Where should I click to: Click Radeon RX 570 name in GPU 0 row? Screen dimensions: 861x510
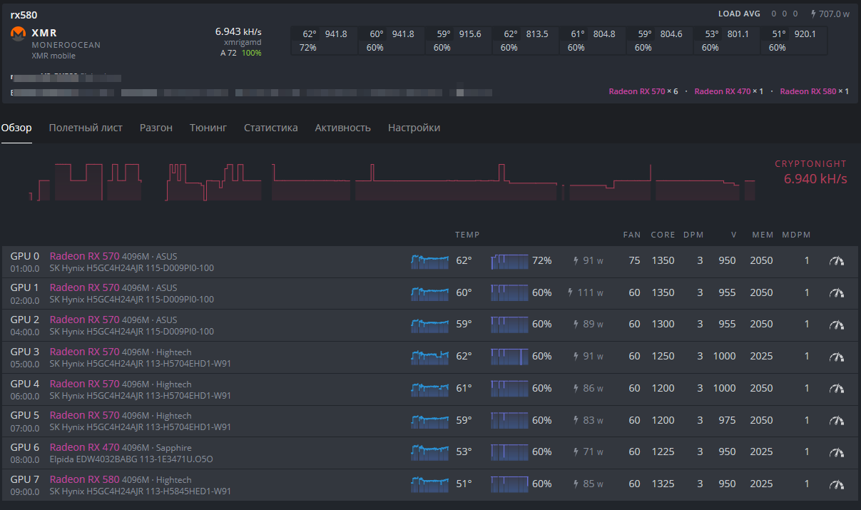[x=85, y=256]
